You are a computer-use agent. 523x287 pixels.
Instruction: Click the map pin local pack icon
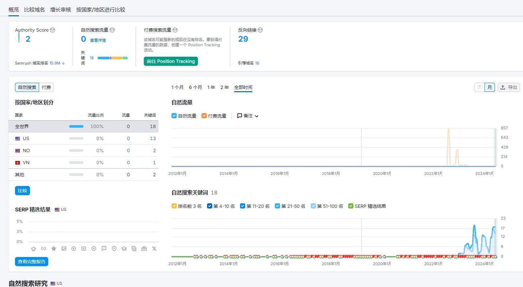click(x=114, y=249)
